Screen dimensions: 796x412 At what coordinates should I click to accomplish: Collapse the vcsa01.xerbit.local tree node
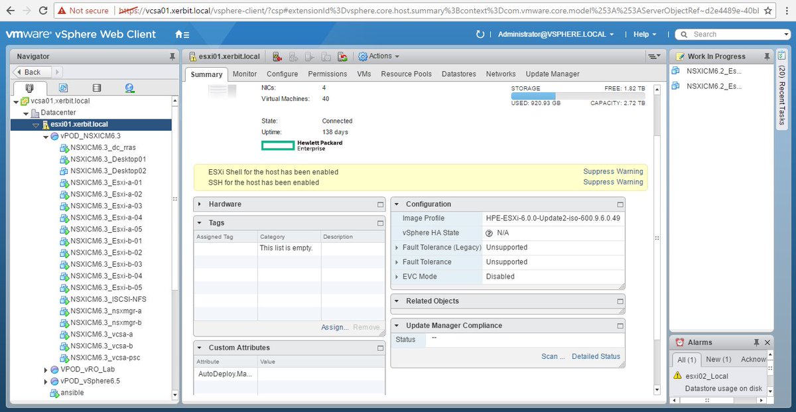pos(16,102)
